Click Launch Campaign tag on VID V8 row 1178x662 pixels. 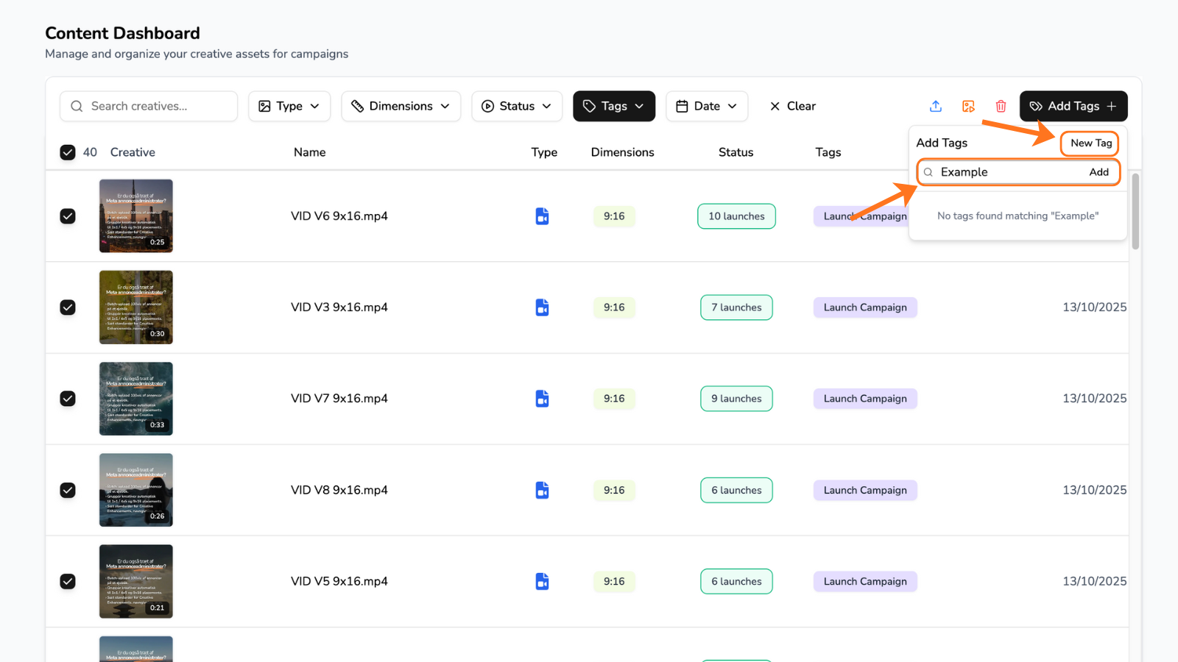coord(865,490)
